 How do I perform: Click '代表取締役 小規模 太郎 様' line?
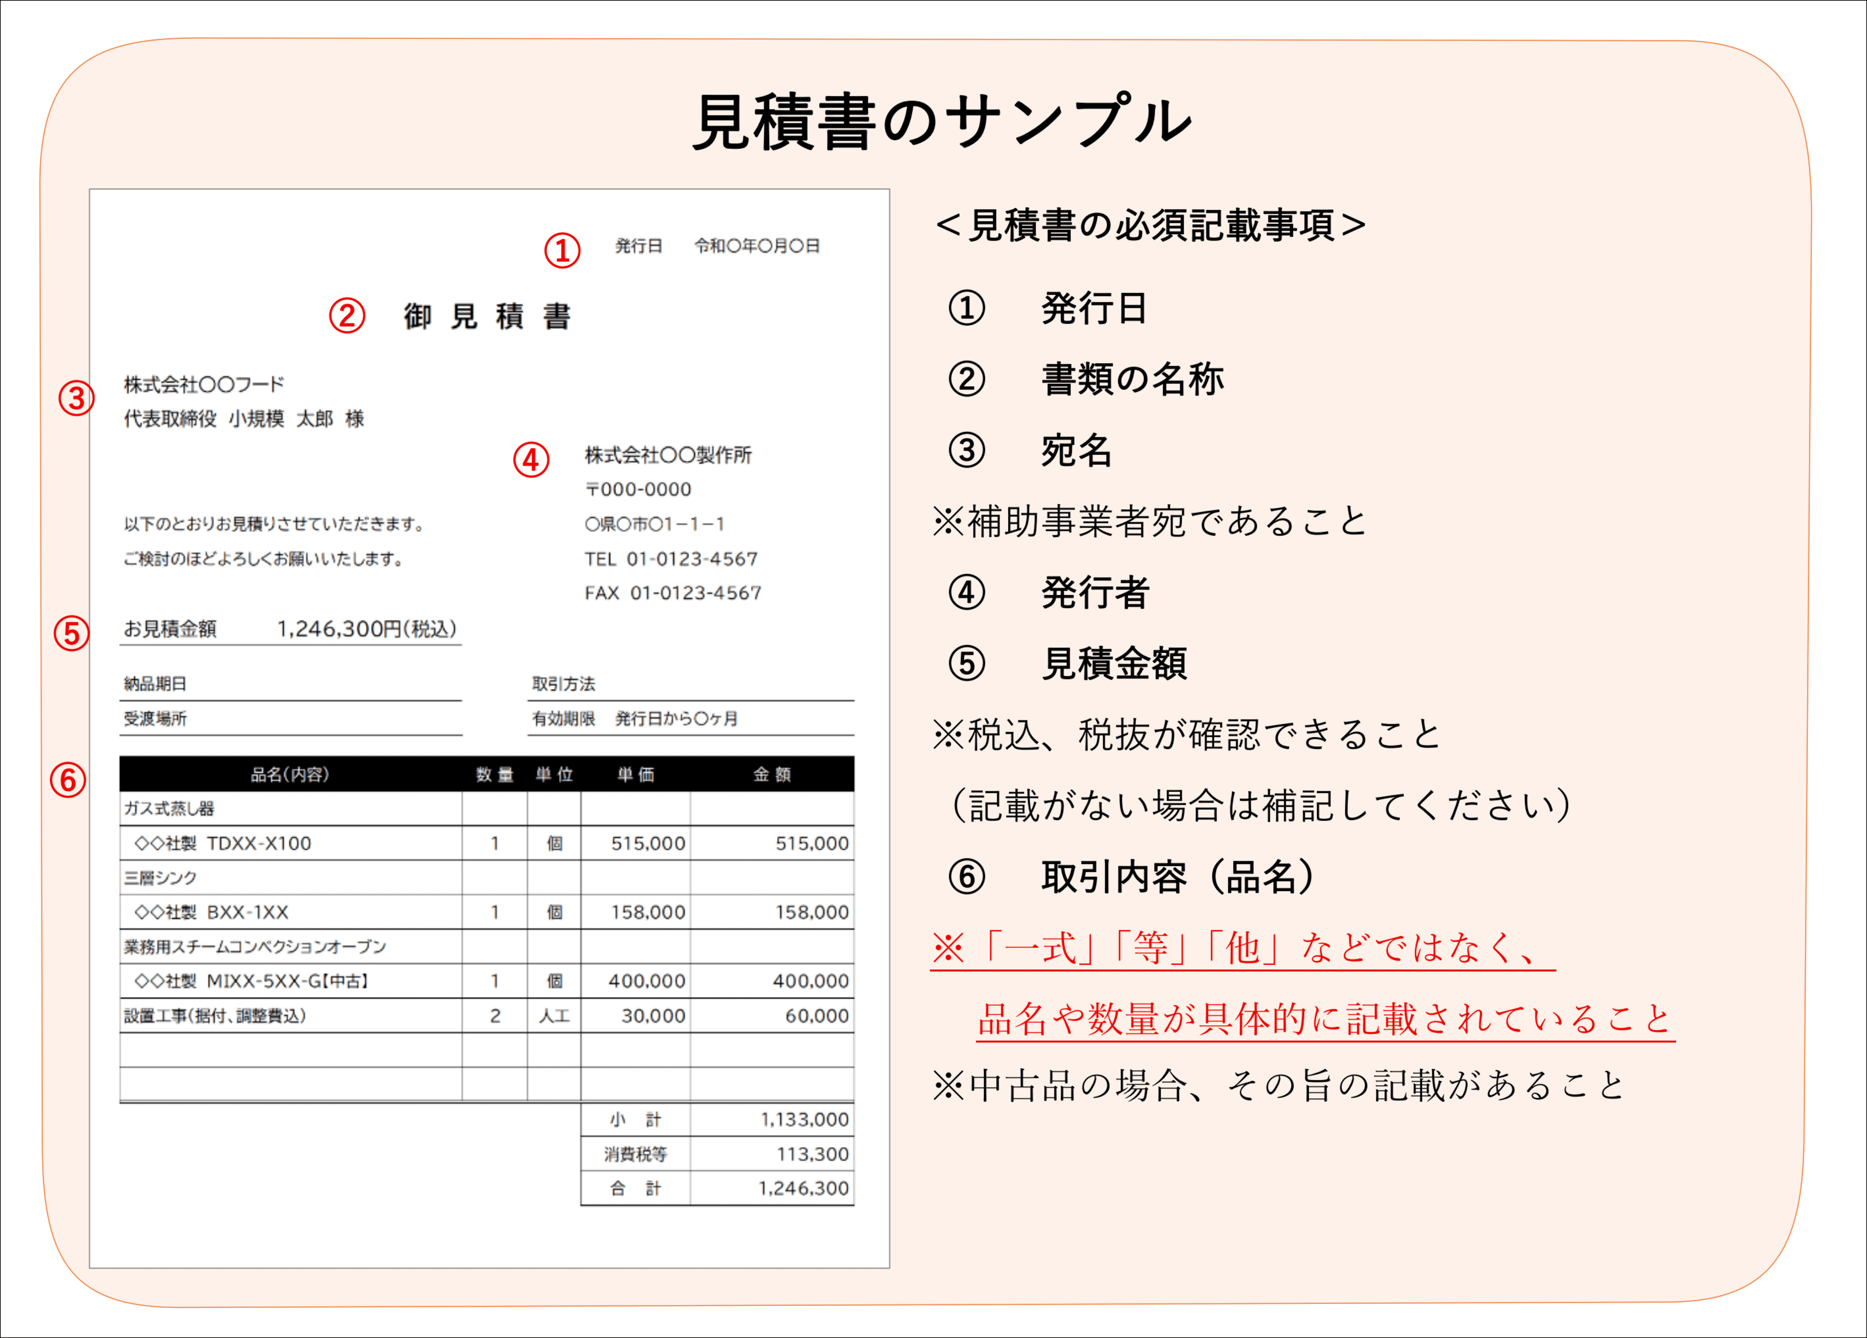click(x=244, y=418)
